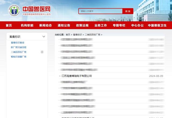This screenshot has height=118, width=172.
Task: Open the 新厂商对接流程 sidebar link
Action: (19, 47)
